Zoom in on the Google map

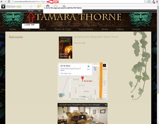(105, 93)
